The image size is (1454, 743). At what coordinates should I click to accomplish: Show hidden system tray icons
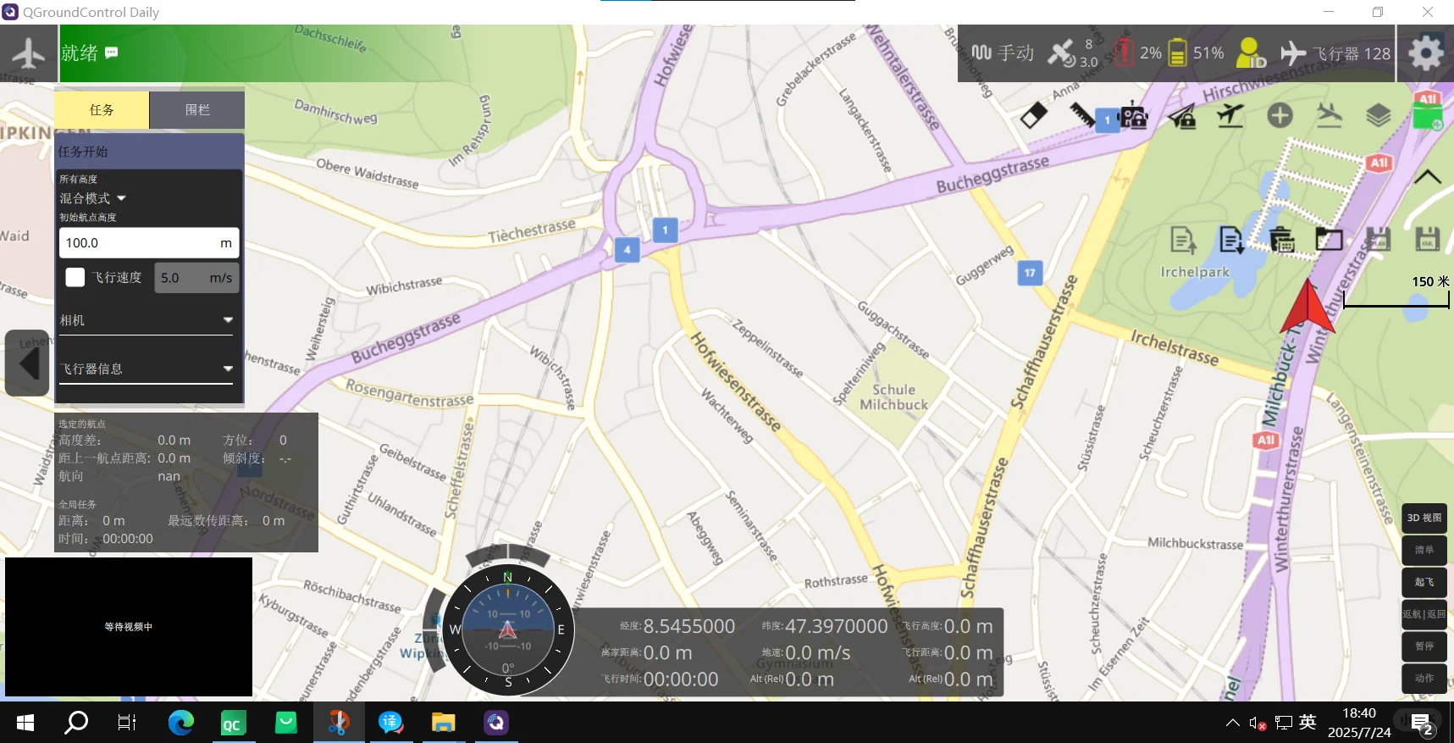(x=1232, y=723)
